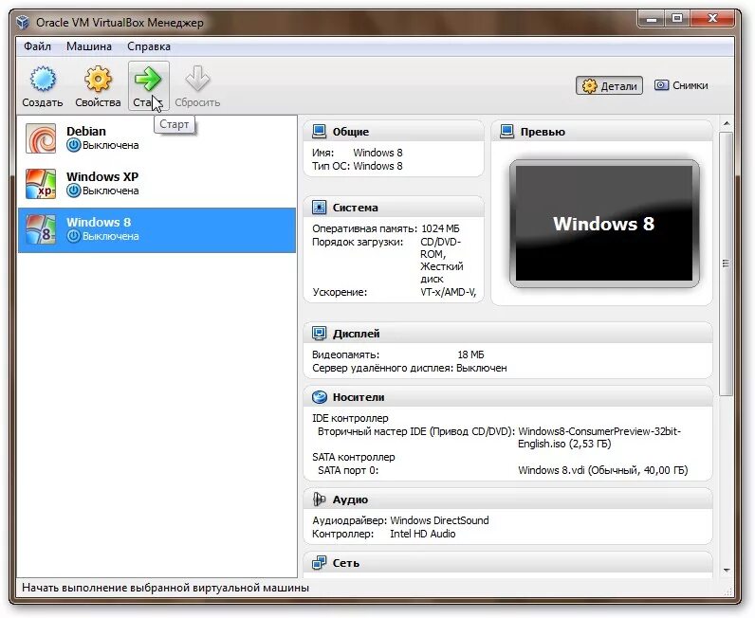The image size is (755, 618).
Task: Open the Справка menu
Action: point(149,46)
